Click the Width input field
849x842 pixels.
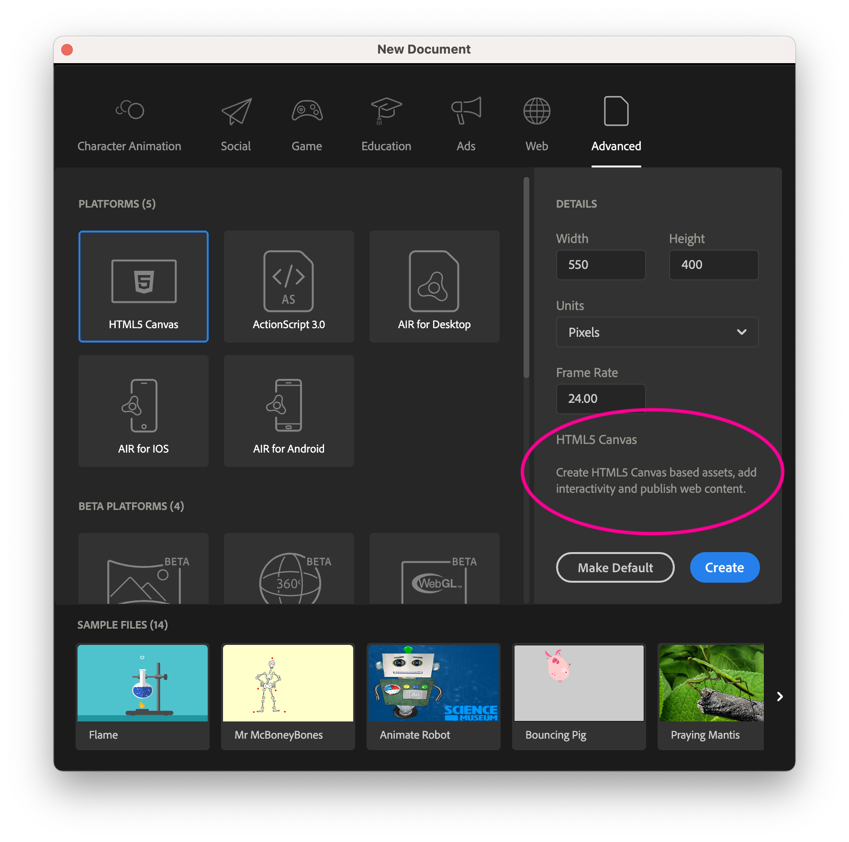[x=601, y=265]
